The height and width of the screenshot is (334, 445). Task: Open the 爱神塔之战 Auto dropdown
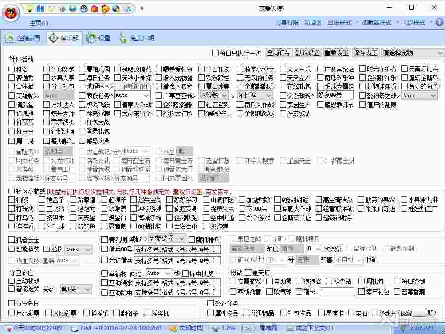click(419, 96)
